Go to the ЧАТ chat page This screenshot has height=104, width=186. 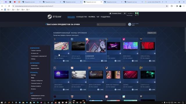(98, 17)
